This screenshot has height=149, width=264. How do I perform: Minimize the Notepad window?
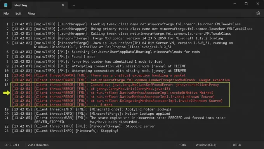(x=235, y=4)
